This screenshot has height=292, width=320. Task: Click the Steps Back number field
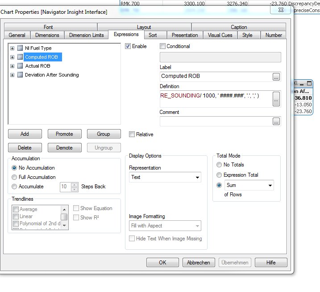tap(66, 187)
